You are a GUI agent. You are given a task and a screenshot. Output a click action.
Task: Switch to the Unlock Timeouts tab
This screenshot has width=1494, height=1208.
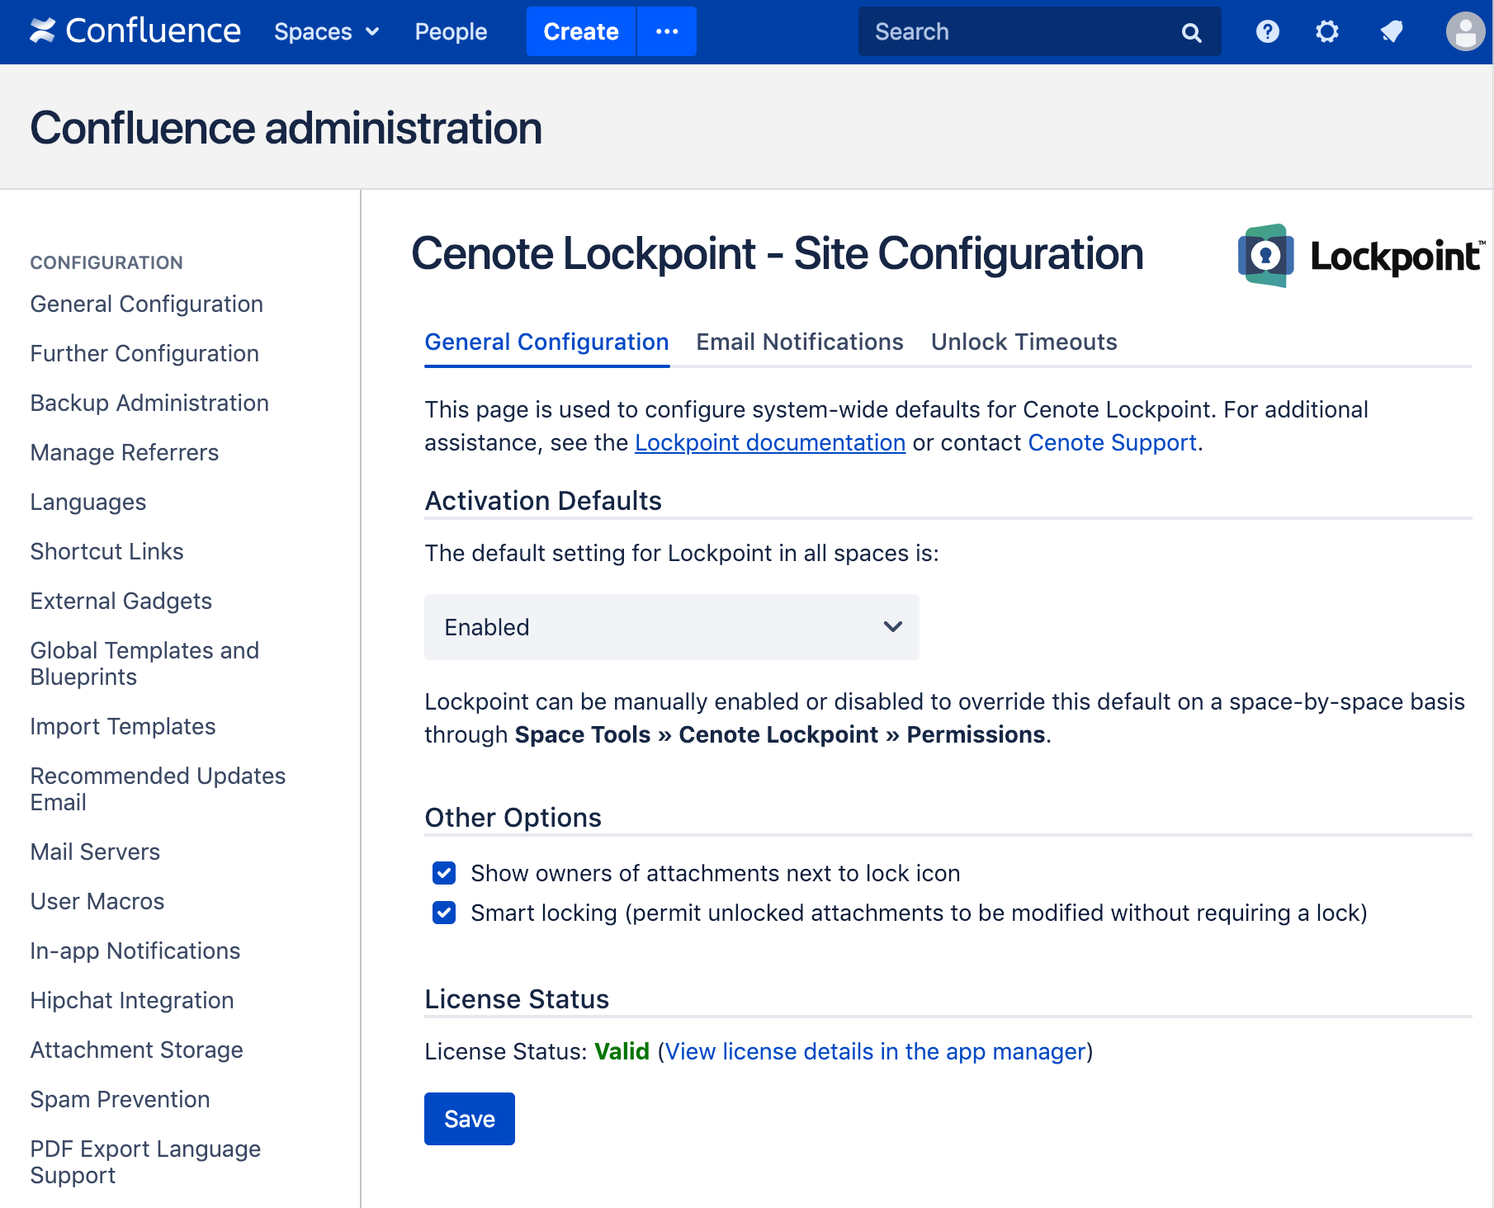click(x=1024, y=342)
